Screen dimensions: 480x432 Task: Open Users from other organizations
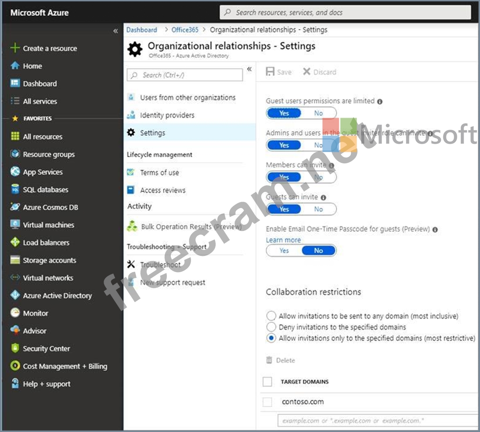(188, 97)
